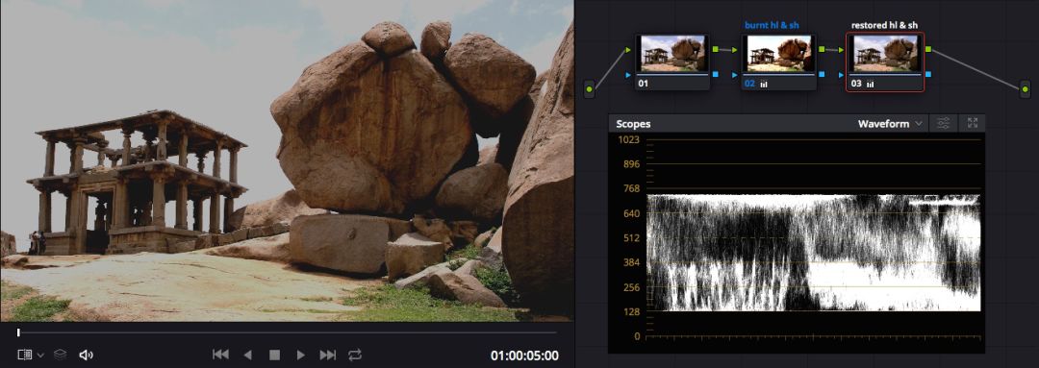This screenshot has height=368, width=1039.
Task: Play the clip in reverse
Action: 248,355
